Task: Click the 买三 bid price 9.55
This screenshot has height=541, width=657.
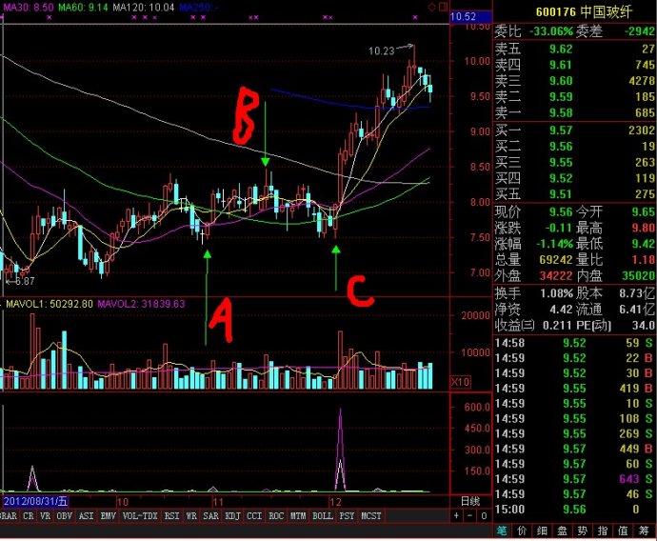Action: tap(561, 162)
